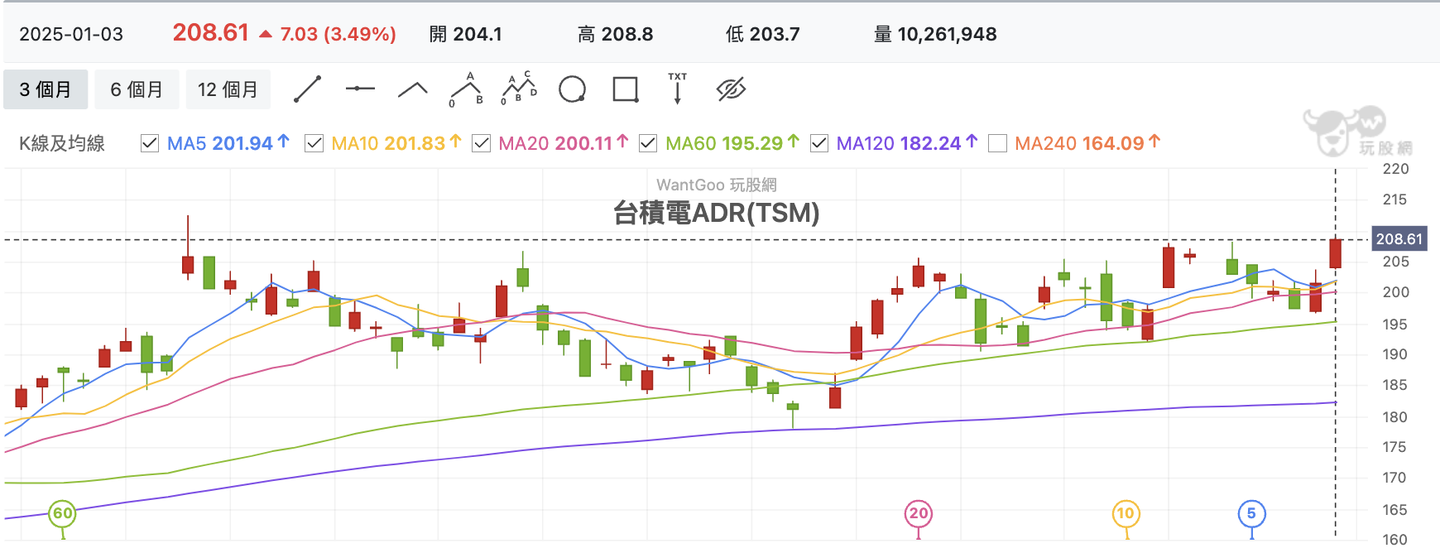Click the MA10 201.83 label

click(x=388, y=143)
